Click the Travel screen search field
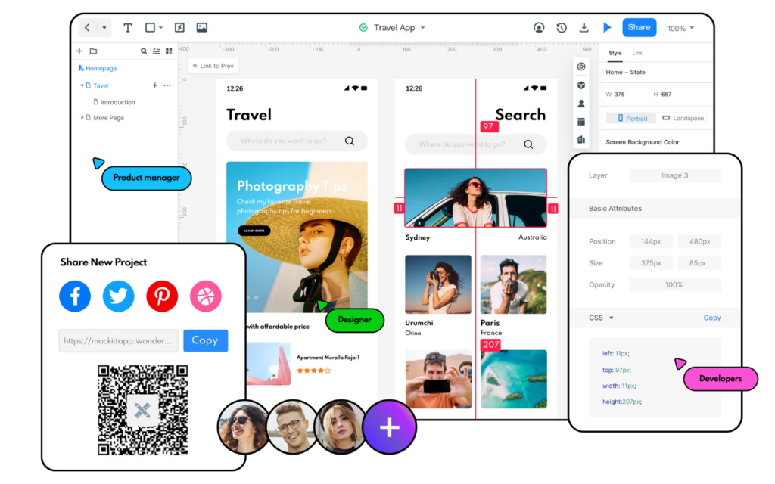 coord(297,141)
